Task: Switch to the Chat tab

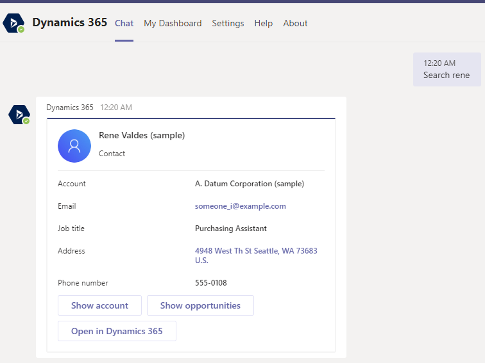Action: point(124,23)
